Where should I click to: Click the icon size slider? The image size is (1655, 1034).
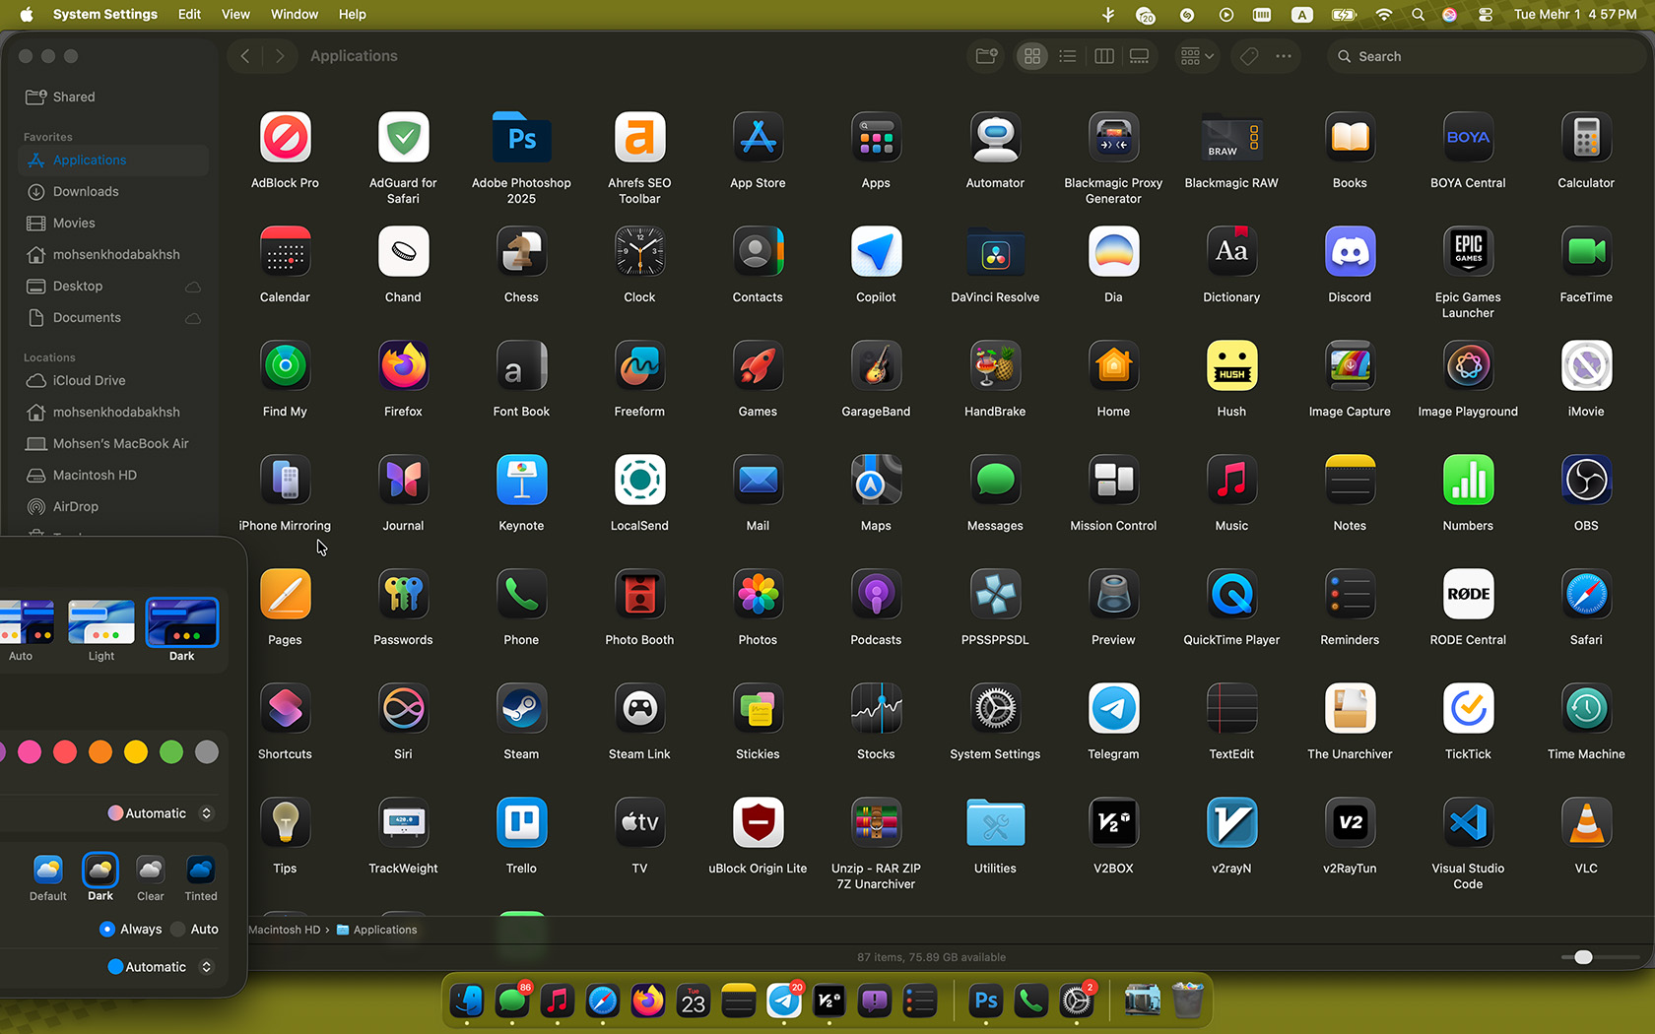[x=1601, y=957]
